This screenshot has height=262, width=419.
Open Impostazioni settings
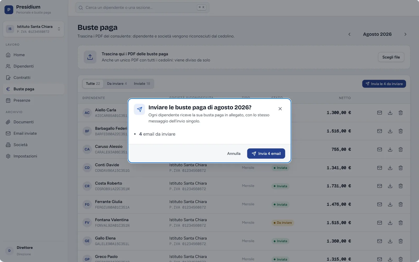[34, 156]
